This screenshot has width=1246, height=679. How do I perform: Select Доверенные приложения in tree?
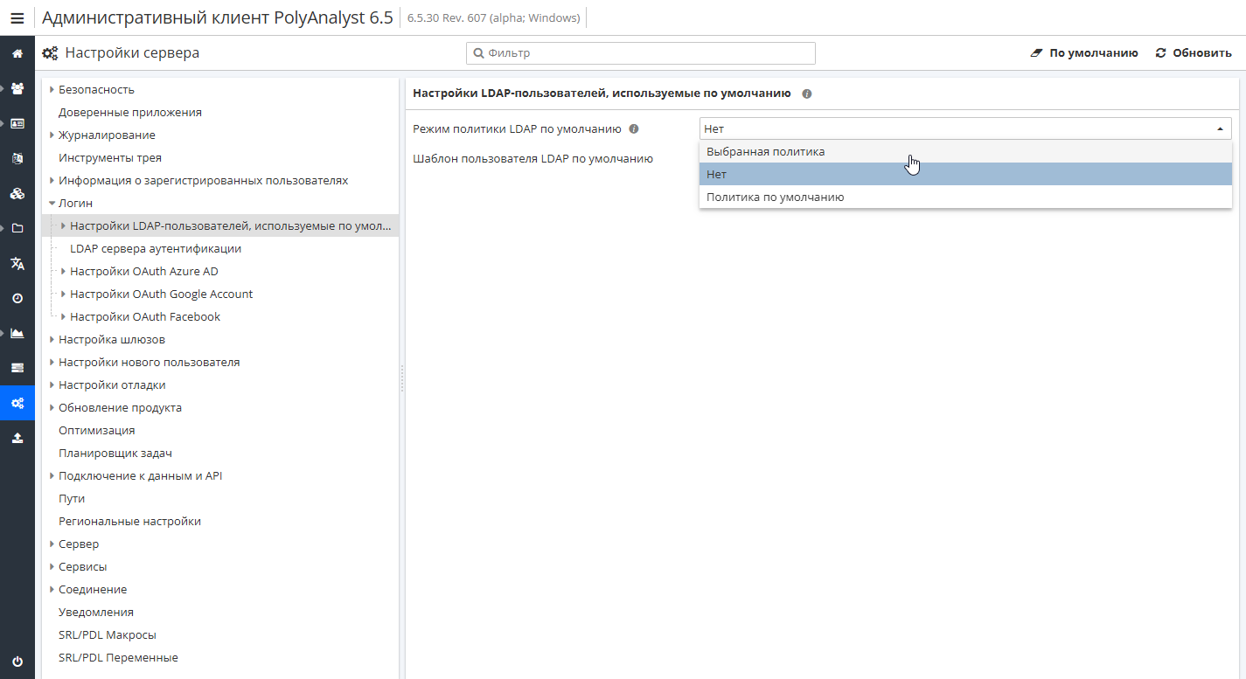click(x=129, y=112)
